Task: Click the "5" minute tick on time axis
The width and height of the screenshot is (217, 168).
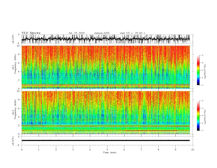Action: pyautogui.click(x=107, y=150)
